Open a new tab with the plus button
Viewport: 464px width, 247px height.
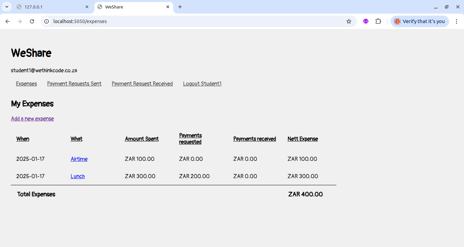(180, 7)
